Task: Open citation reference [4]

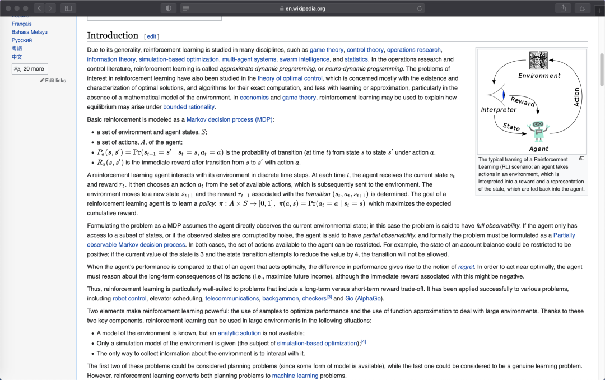Action: click(364, 342)
